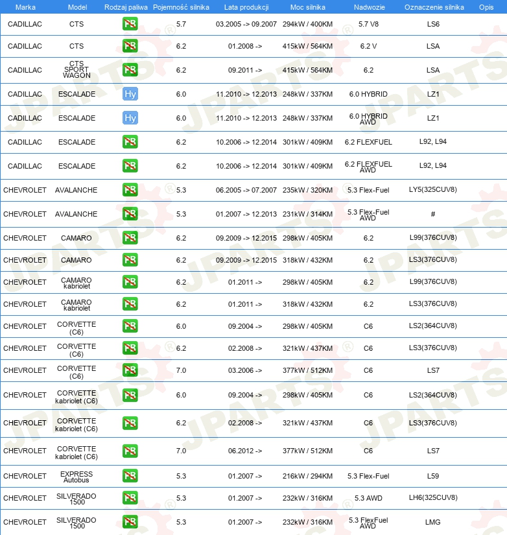Click the Pojemność silnika column header

[x=181, y=7]
